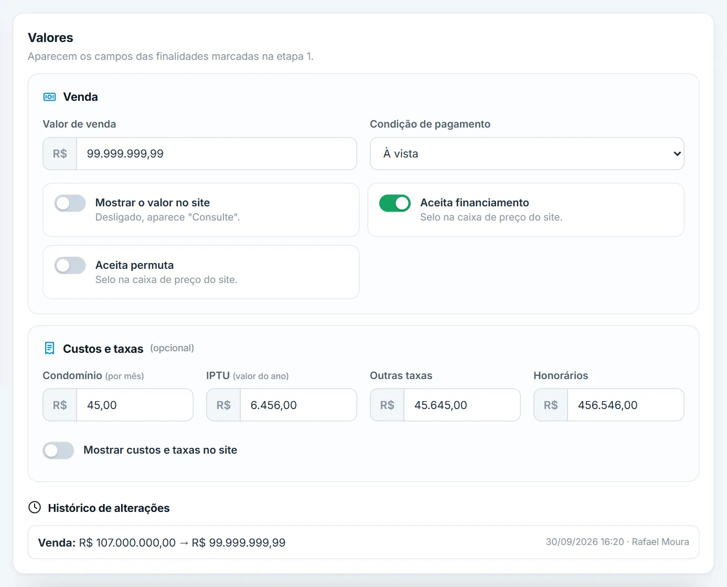Image resolution: width=727 pixels, height=587 pixels.
Task: Click the Venda banknote icon
Action: point(50,97)
